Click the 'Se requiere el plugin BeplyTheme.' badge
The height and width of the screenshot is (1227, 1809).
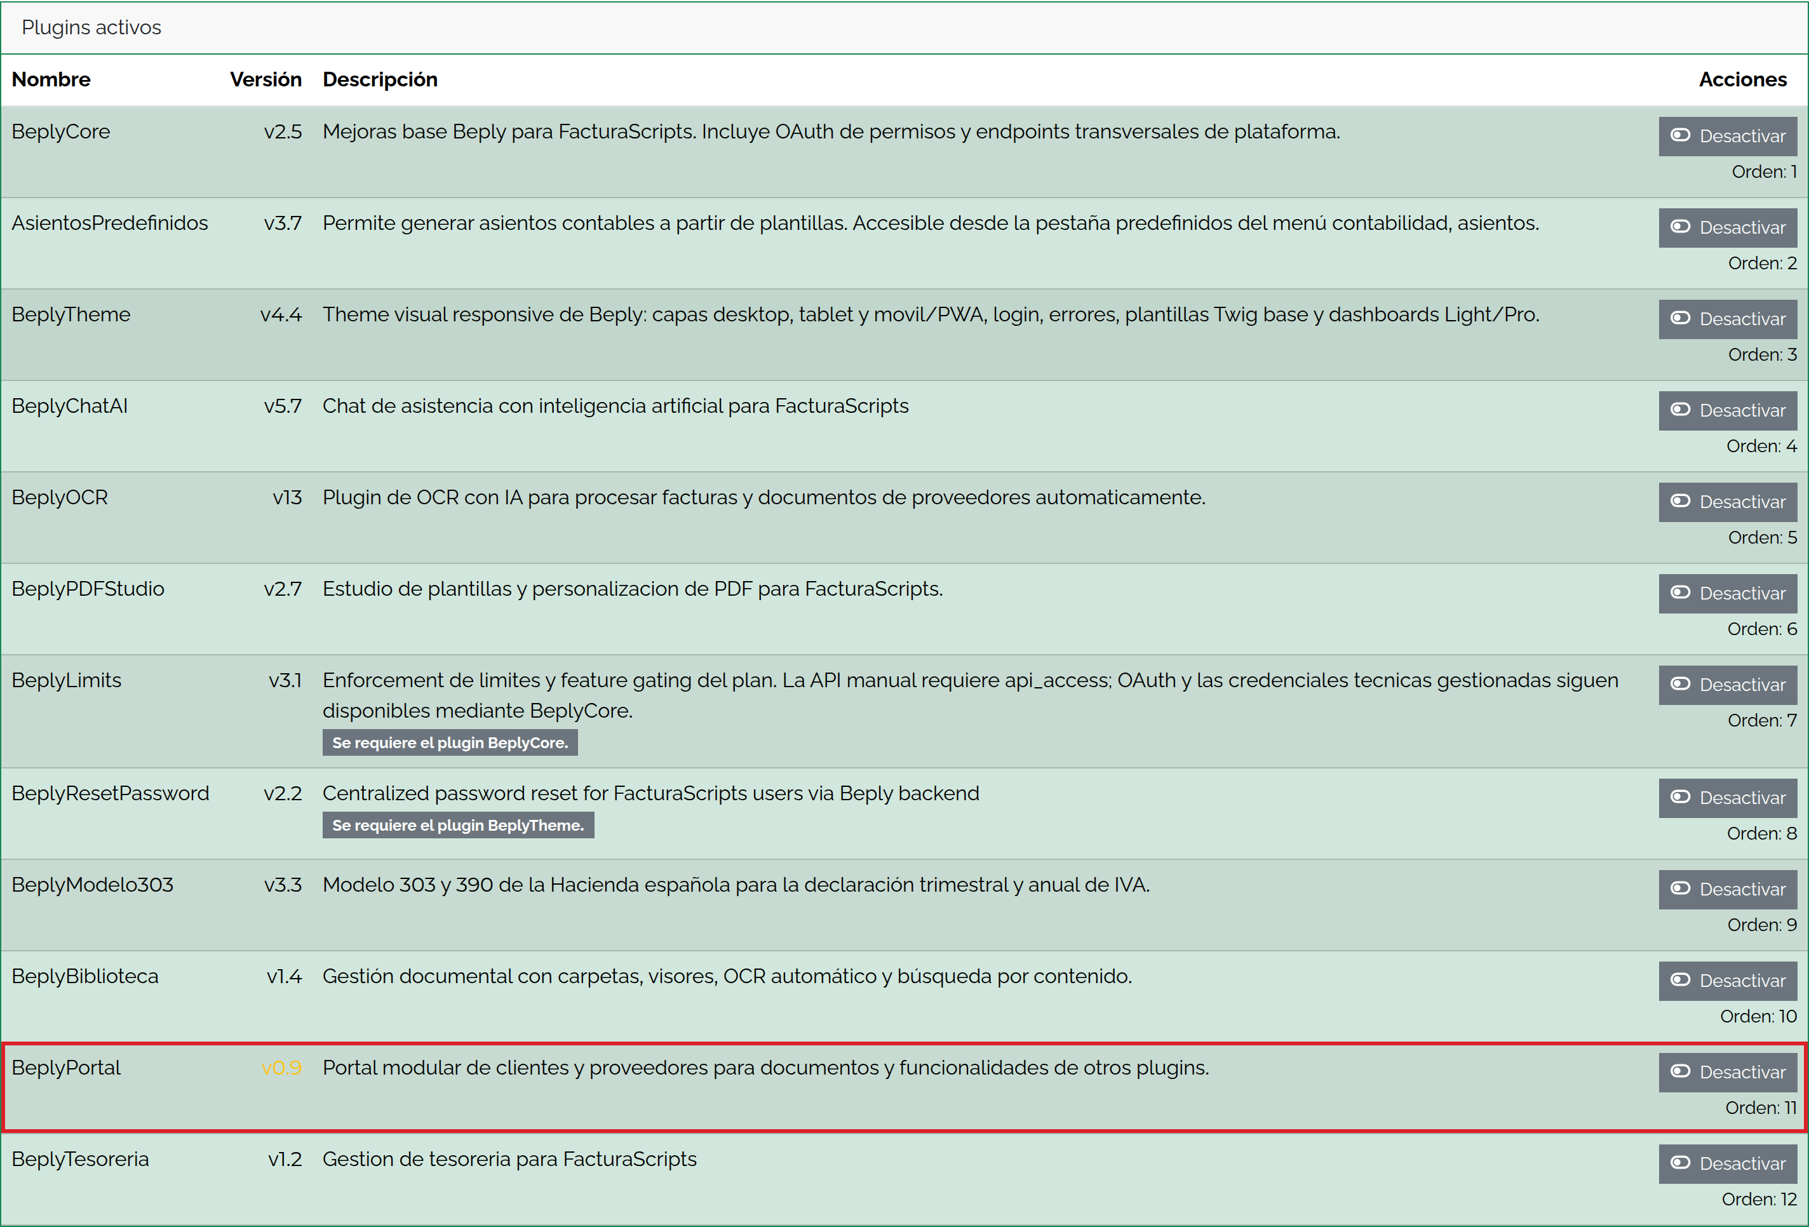click(458, 825)
